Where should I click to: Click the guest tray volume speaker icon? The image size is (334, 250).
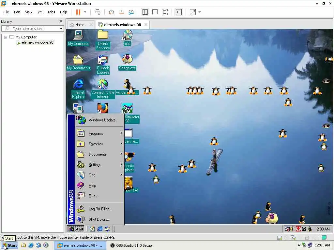pyautogui.click(x=292, y=229)
